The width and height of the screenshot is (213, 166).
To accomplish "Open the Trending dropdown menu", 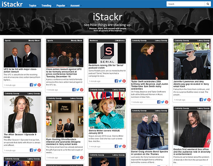I will (47, 5).
